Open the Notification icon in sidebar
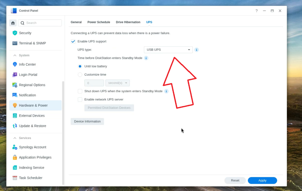The image size is (302, 191). point(15,95)
